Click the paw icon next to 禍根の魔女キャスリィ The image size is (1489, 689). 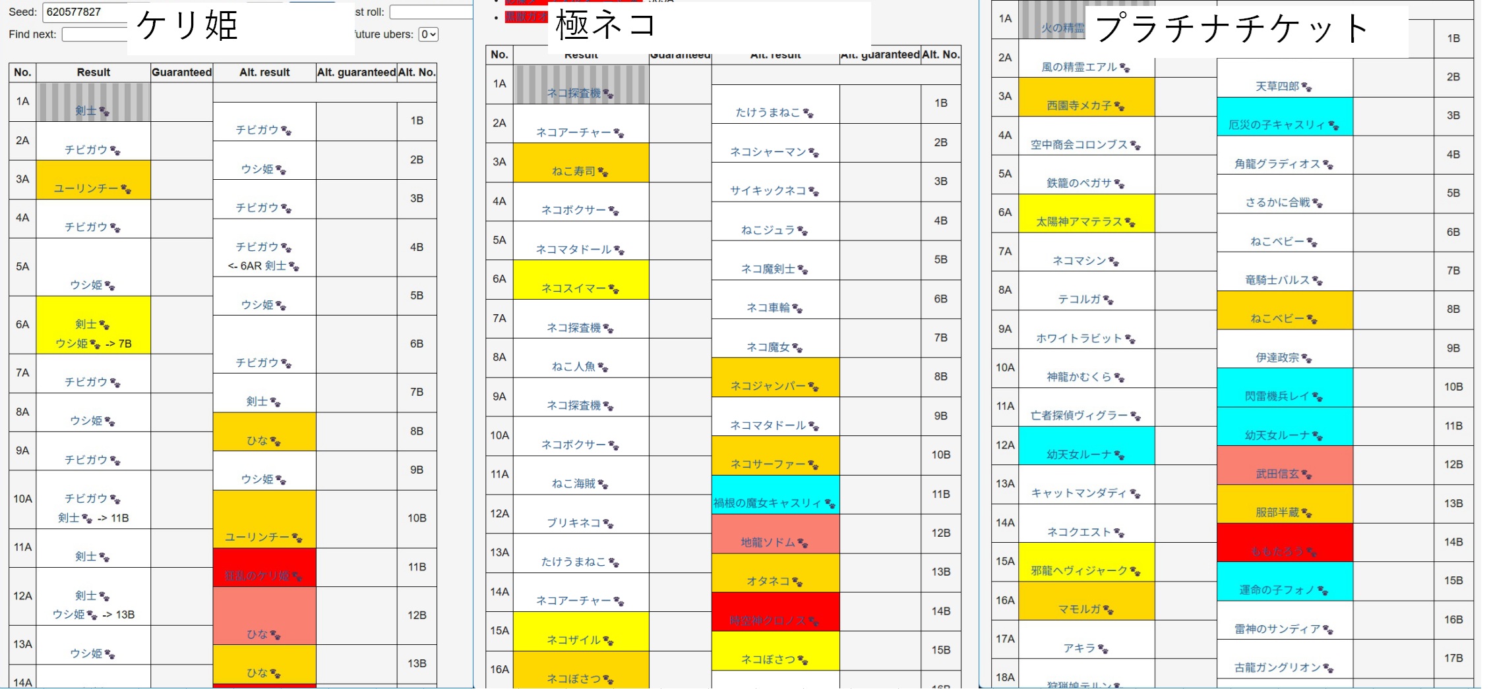[x=830, y=504]
